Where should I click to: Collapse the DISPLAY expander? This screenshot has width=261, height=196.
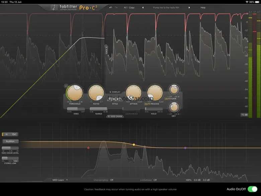[115, 92]
